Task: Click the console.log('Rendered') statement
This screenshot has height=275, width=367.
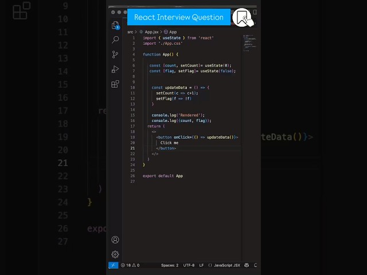Action: [178, 115]
